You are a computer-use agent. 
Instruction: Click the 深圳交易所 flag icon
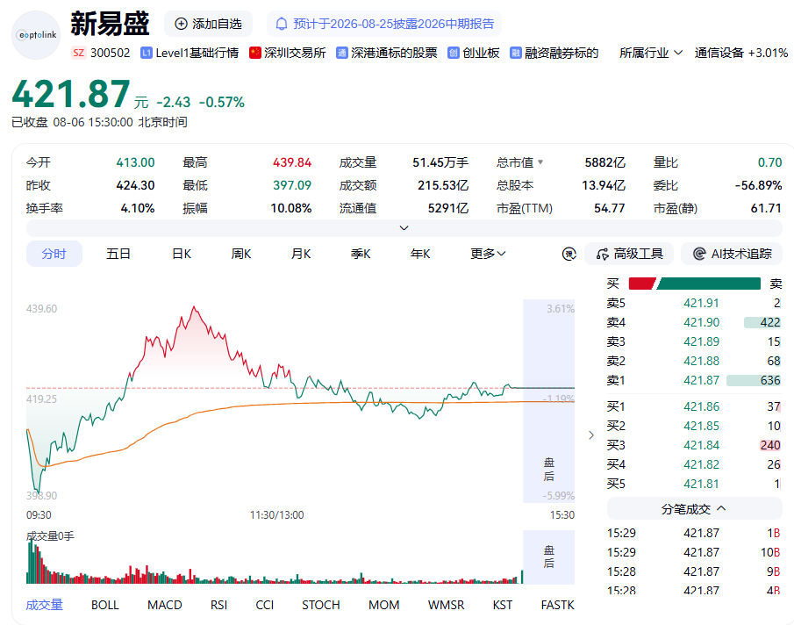[x=255, y=54]
